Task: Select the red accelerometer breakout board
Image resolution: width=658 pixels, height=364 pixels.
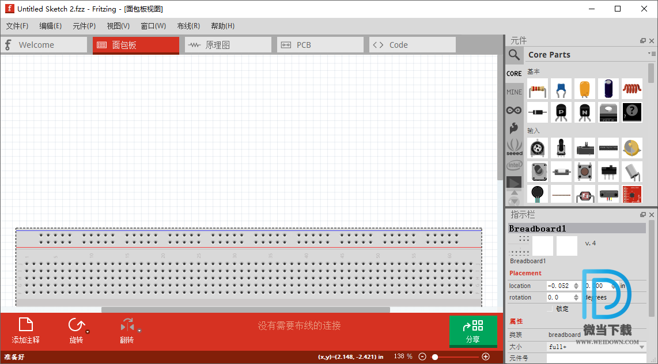Action: click(632, 194)
